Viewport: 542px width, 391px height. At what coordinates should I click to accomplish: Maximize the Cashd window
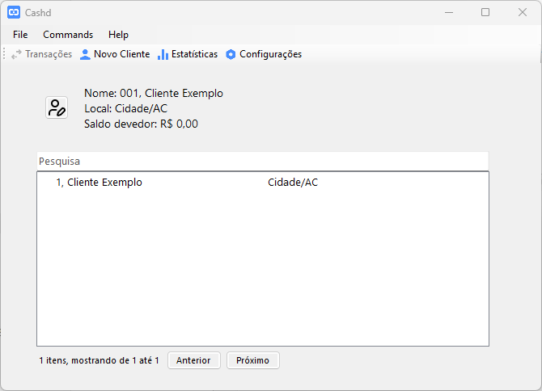tap(485, 12)
